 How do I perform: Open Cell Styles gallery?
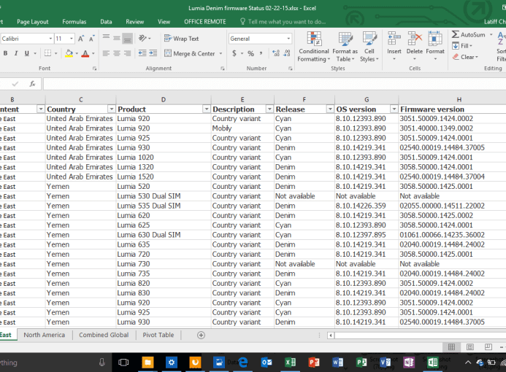[369, 47]
